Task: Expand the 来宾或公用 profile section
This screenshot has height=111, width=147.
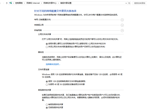Action: click(122, 25)
